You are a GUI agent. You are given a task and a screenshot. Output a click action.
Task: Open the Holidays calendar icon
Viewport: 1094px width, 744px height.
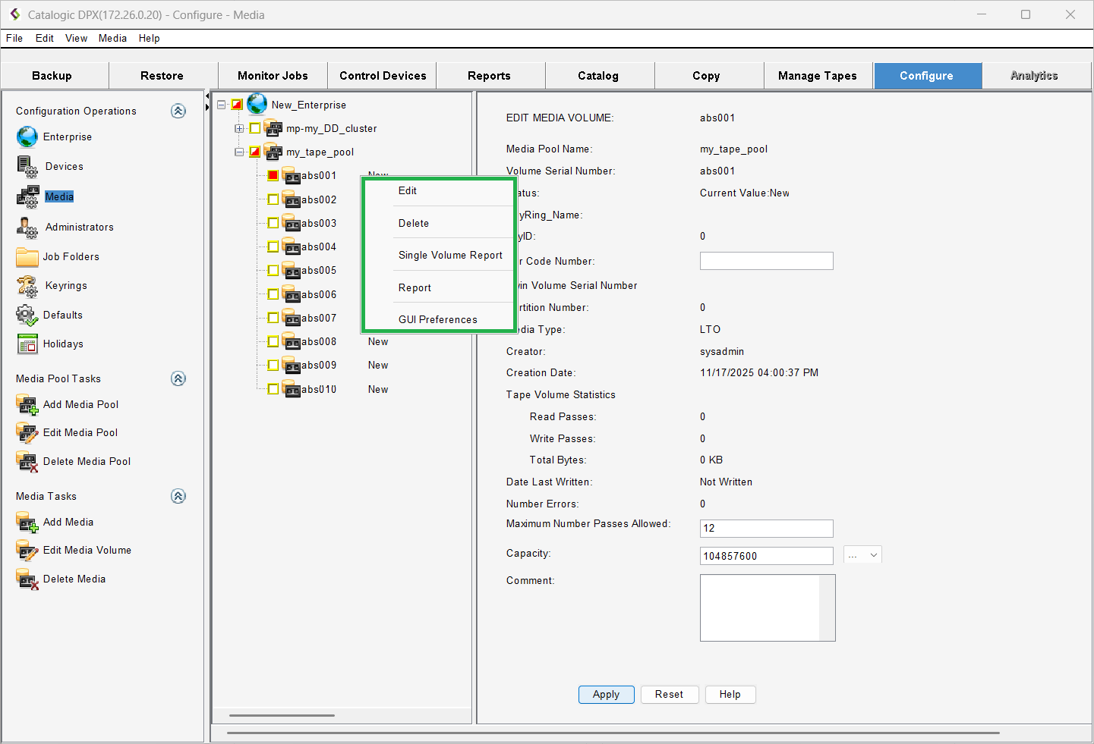tap(27, 344)
